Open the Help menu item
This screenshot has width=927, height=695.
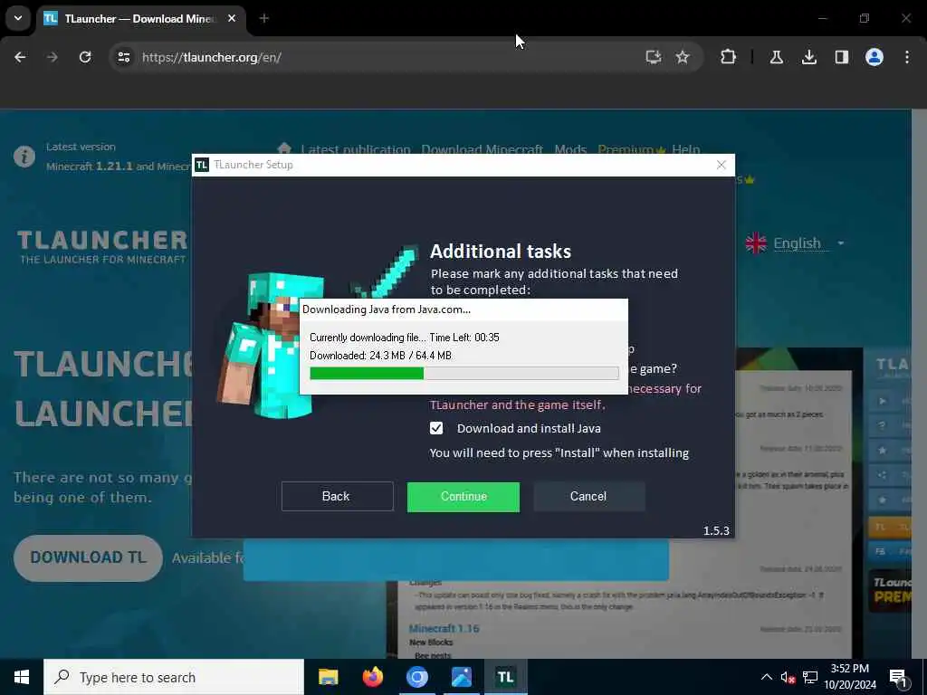click(686, 149)
